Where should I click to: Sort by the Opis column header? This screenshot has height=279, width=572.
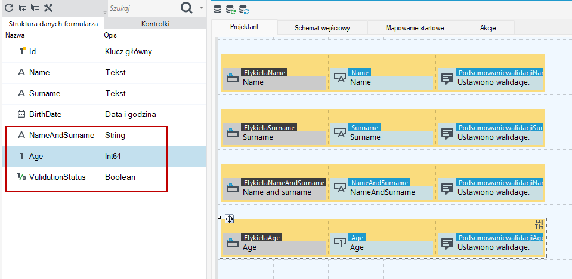(116, 36)
